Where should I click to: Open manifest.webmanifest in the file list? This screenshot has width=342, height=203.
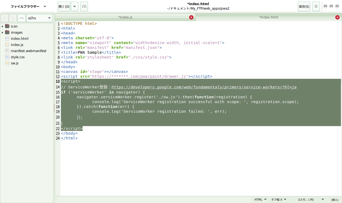(x=28, y=51)
